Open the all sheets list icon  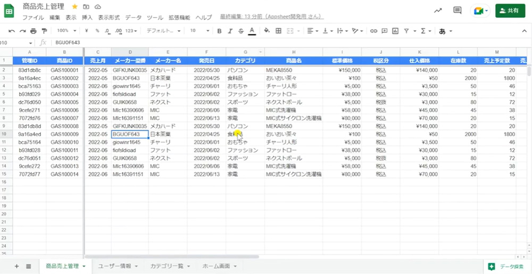coord(29,267)
